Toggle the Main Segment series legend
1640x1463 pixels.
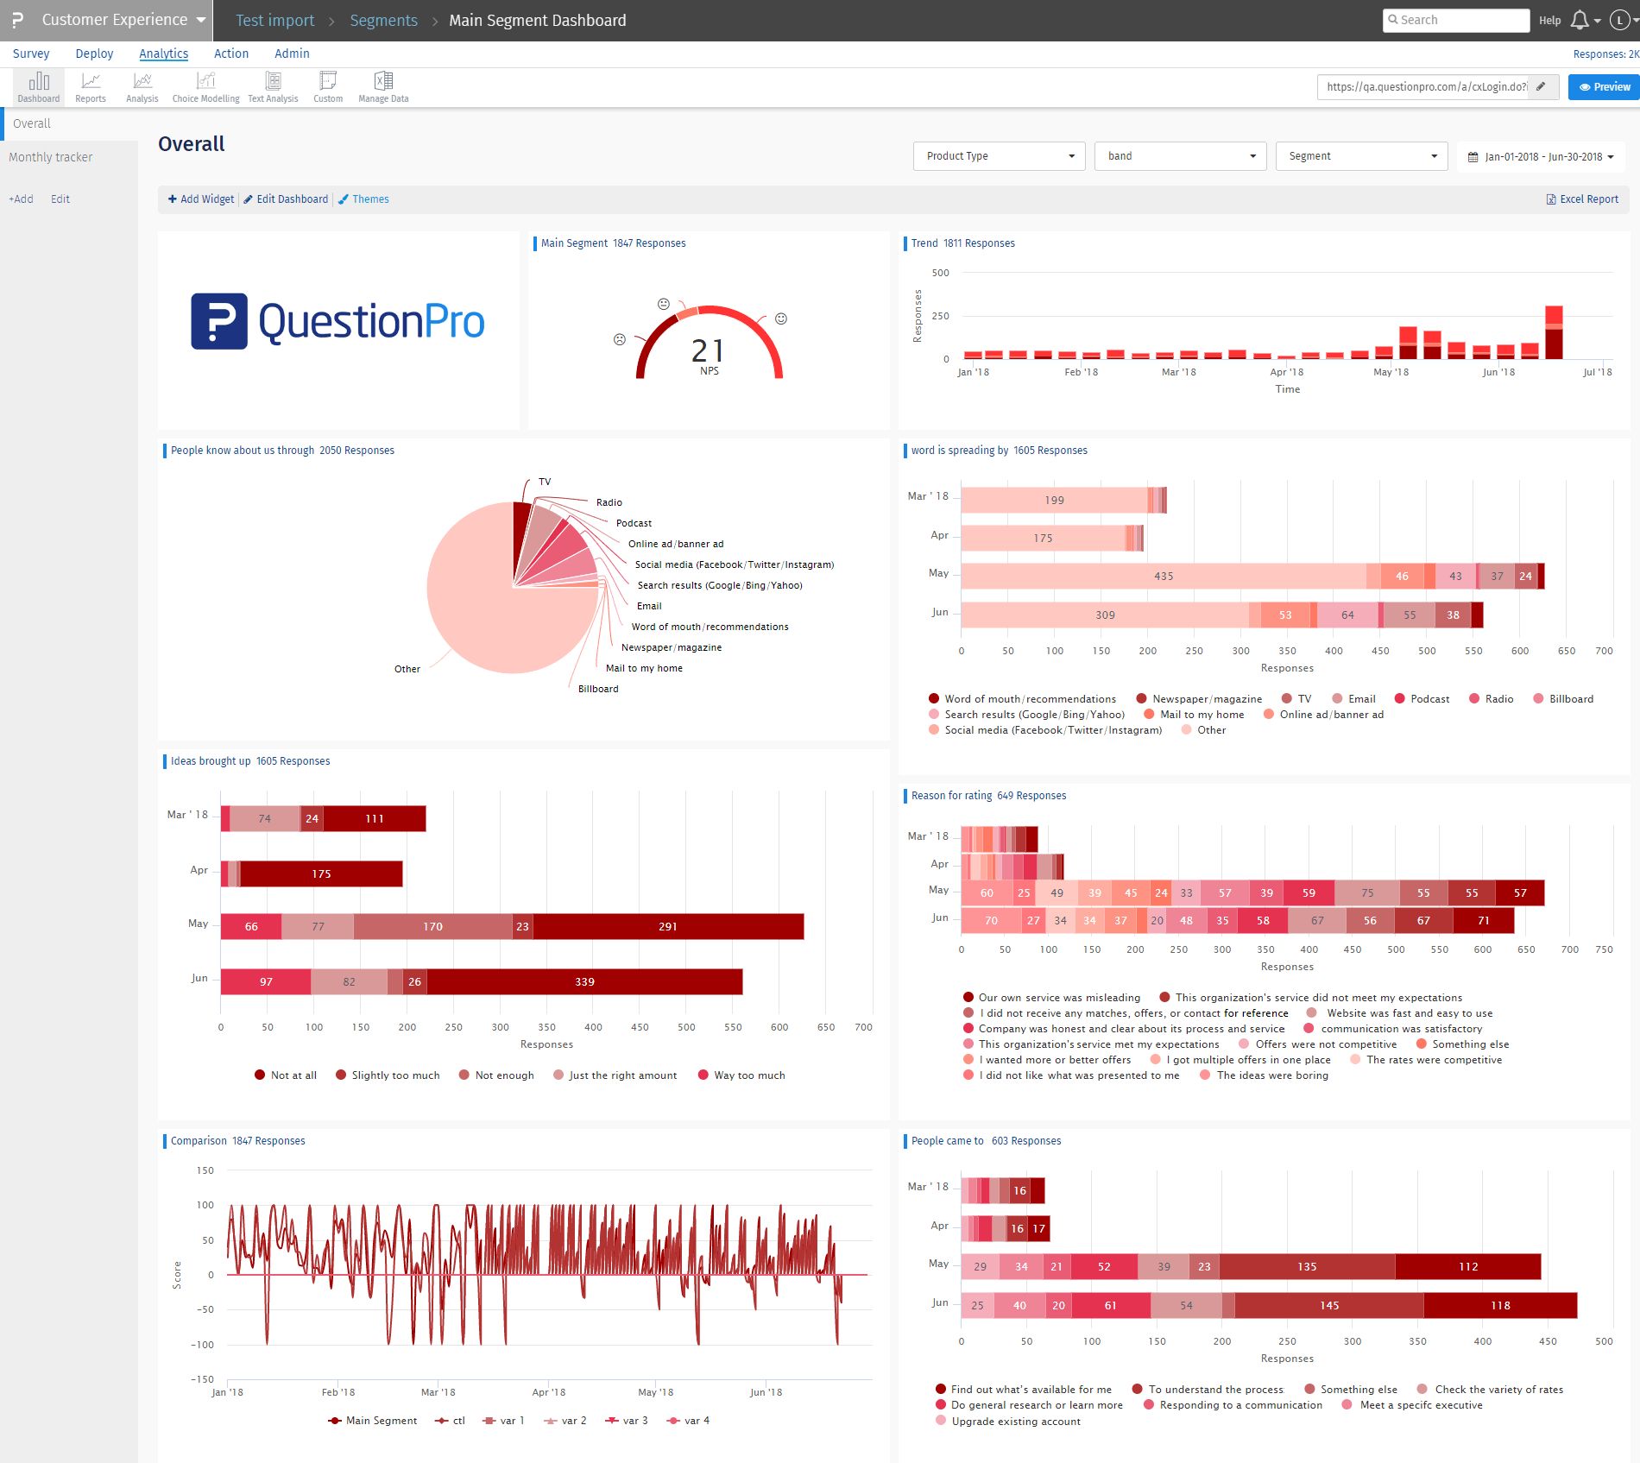tap(372, 1421)
